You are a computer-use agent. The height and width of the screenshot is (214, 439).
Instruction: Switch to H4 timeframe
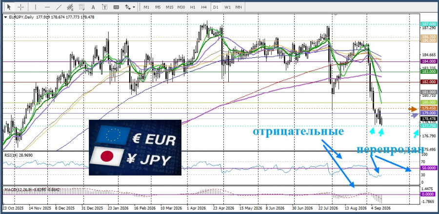click(204, 7)
